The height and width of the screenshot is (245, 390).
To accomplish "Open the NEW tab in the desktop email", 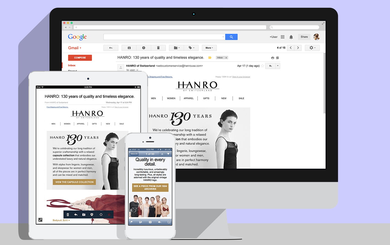I will [x=224, y=98].
